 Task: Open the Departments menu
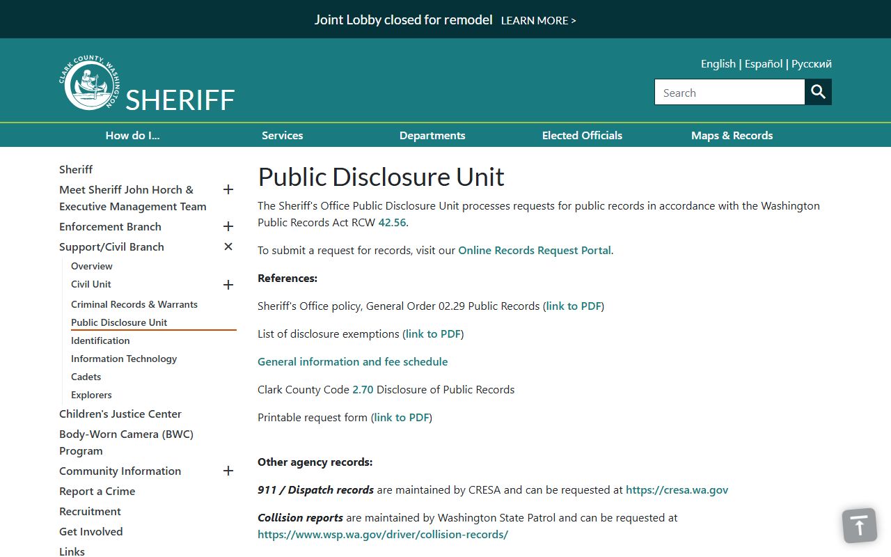[x=432, y=135]
